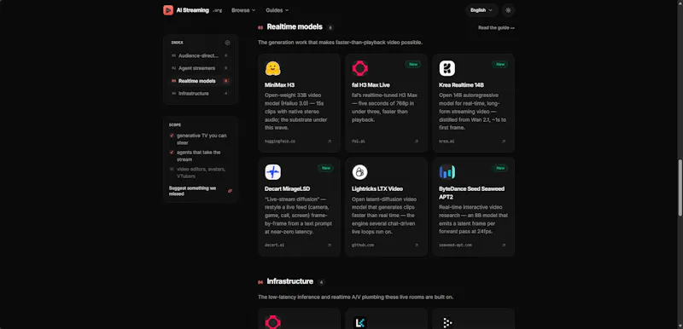Click New badge on Krea Realtime 14B card
This screenshot has height=329, width=683.
[500, 64]
